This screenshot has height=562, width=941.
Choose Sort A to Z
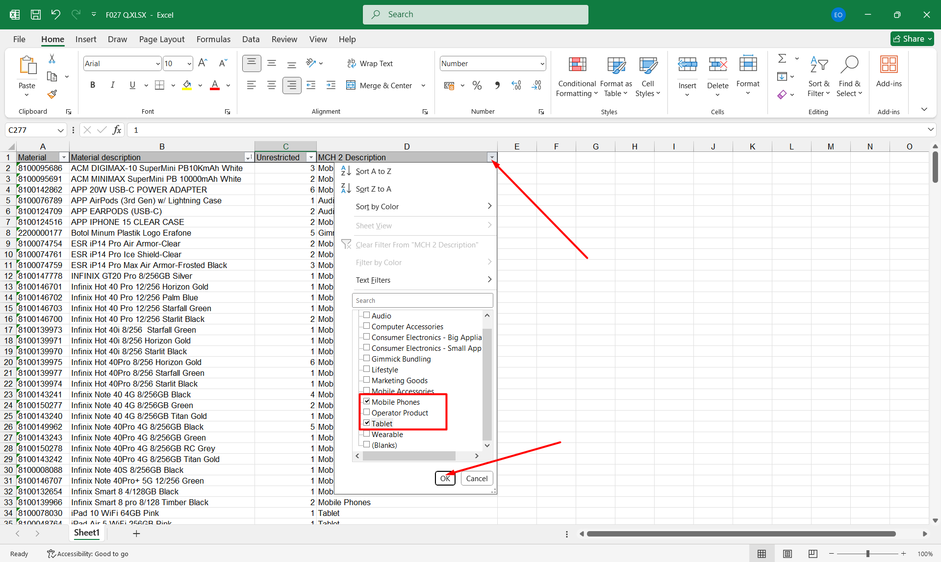[x=373, y=171]
